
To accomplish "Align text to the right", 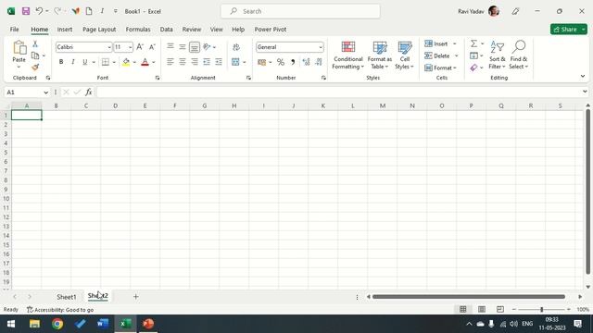I will pyautogui.click(x=195, y=62).
